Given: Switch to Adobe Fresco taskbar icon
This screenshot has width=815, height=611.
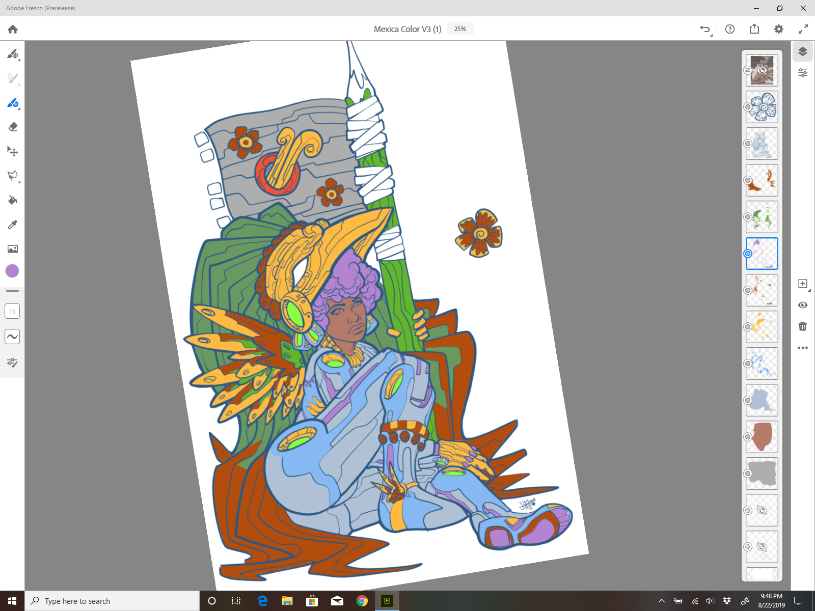Looking at the screenshot, I should (387, 601).
